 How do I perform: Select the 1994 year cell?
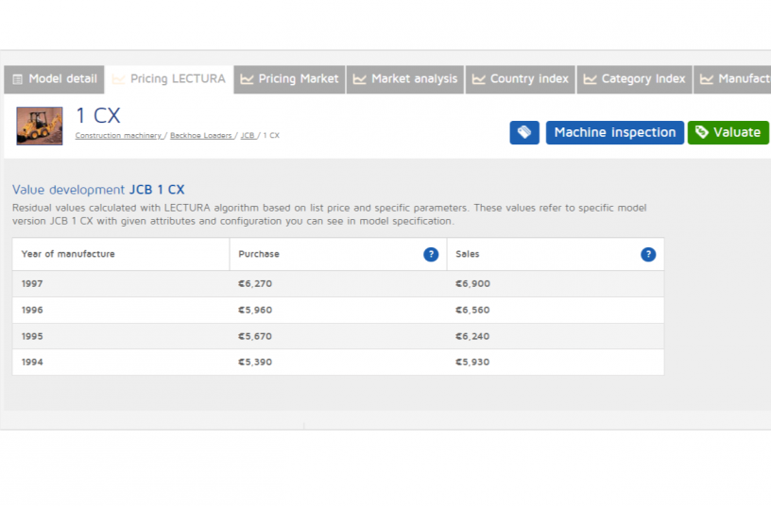point(32,363)
